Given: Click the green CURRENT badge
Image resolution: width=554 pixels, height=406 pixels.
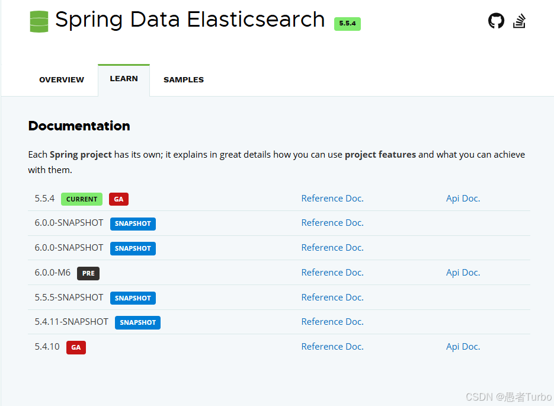Looking at the screenshot, I should point(82,199).
